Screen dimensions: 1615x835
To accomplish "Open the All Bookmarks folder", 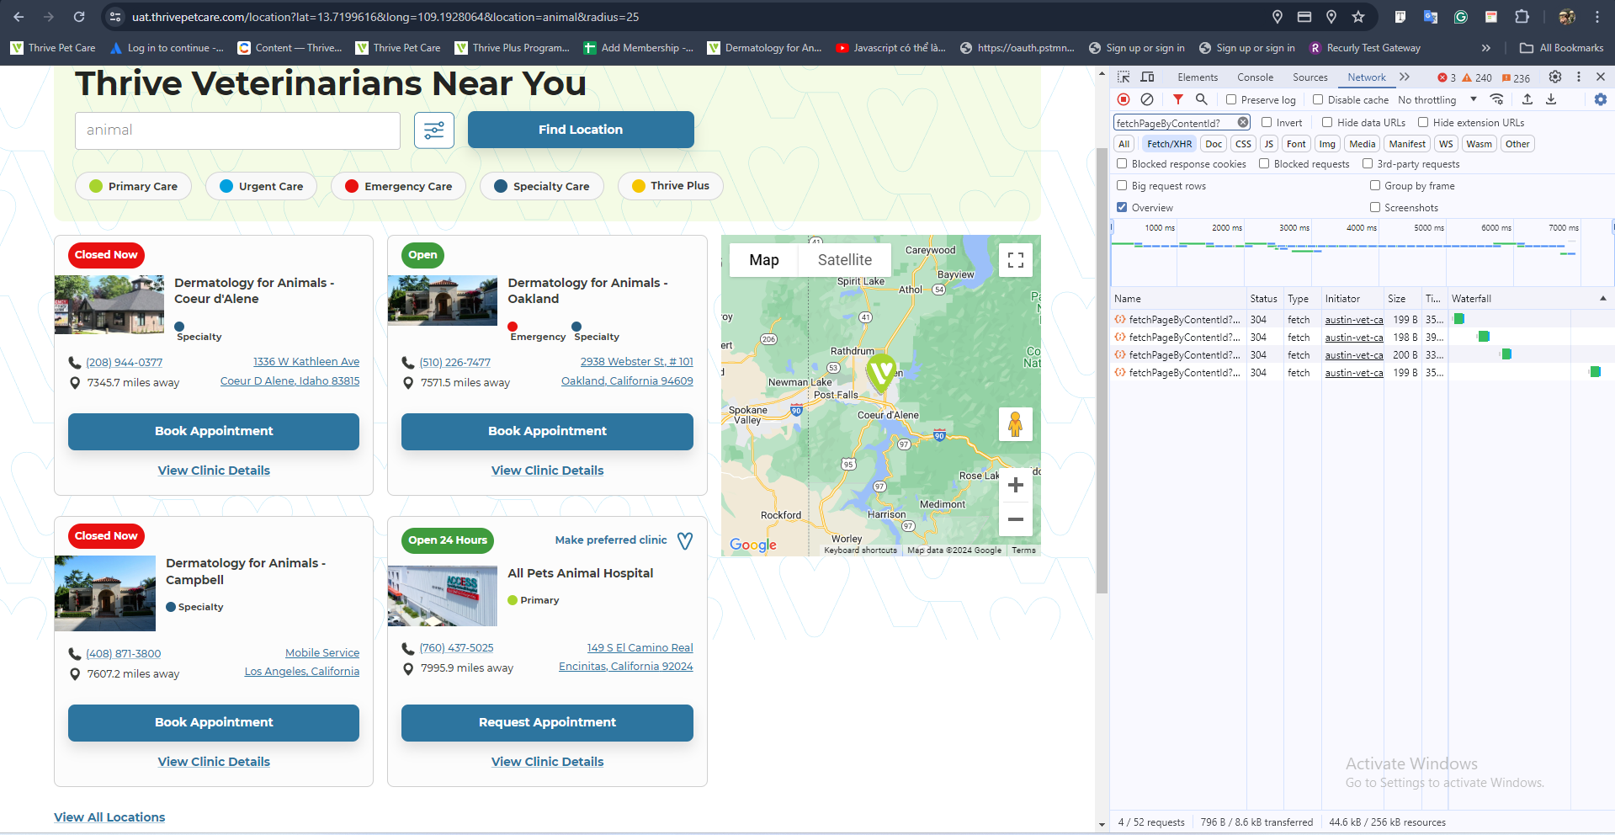I will click(x=1562, y=48).
